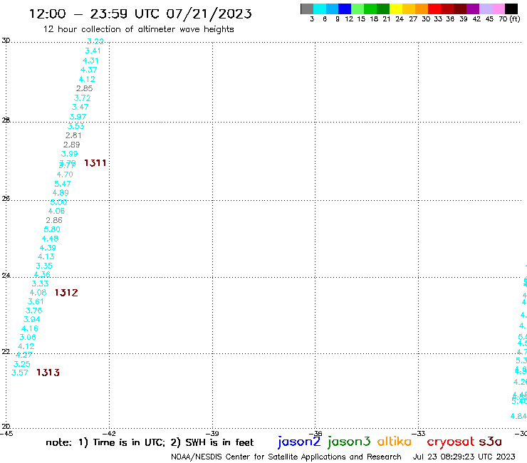The height and width of the screenshot is (463, 527).
Task: Click pass number 1312 label
Action: click(x=66, y=293)
